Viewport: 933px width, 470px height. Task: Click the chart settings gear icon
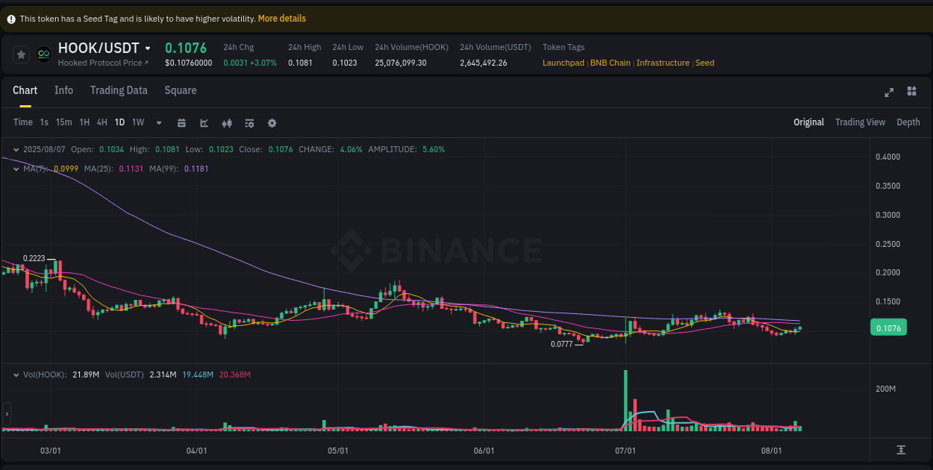click(272, 122)
